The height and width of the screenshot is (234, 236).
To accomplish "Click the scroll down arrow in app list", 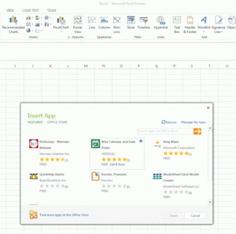I will [210, 202].
